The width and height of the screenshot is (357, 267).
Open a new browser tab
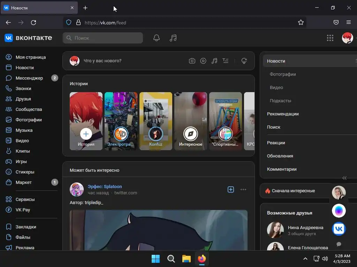point(85,8)
